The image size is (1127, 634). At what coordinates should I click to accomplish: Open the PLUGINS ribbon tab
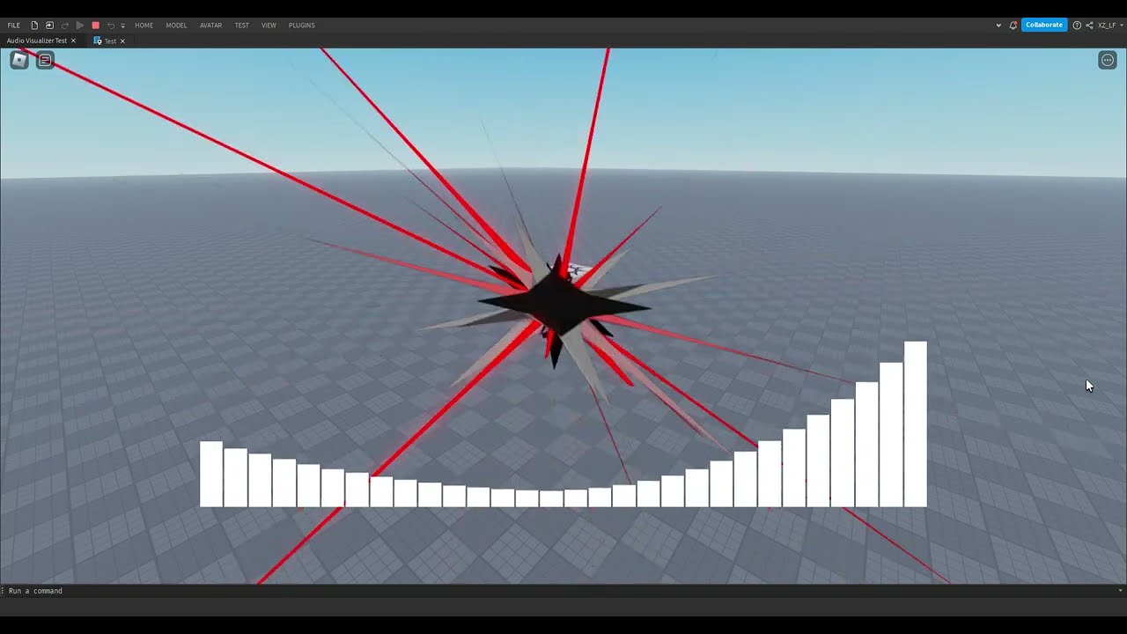[301, 26]
